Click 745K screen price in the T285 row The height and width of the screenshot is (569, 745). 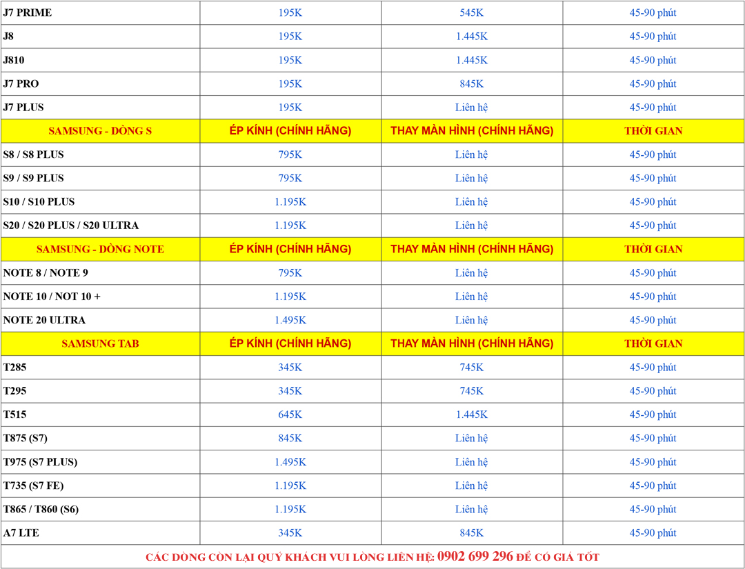[471, 368]
